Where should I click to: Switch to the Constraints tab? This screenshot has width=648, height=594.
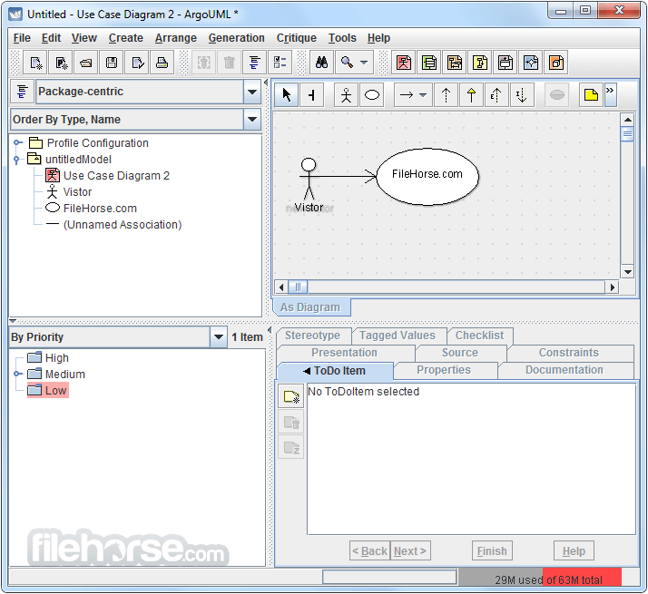[569, 353]
